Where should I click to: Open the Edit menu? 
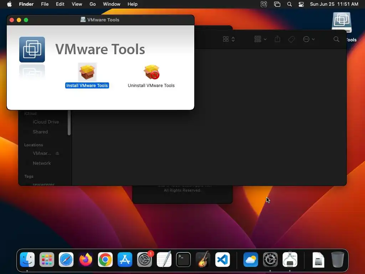click(60, 4)
